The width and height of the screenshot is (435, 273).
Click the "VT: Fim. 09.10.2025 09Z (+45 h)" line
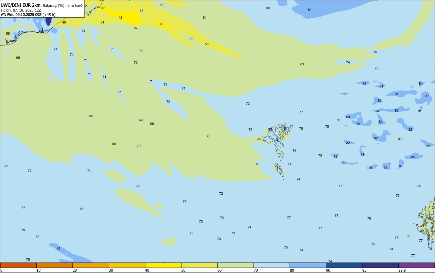click(x=28, y=15)
